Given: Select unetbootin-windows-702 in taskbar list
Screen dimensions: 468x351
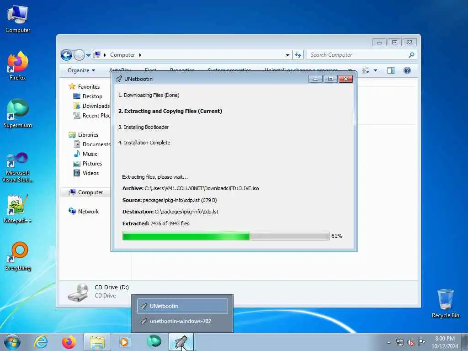Looking at the screenshot, I should click(182, 321).
